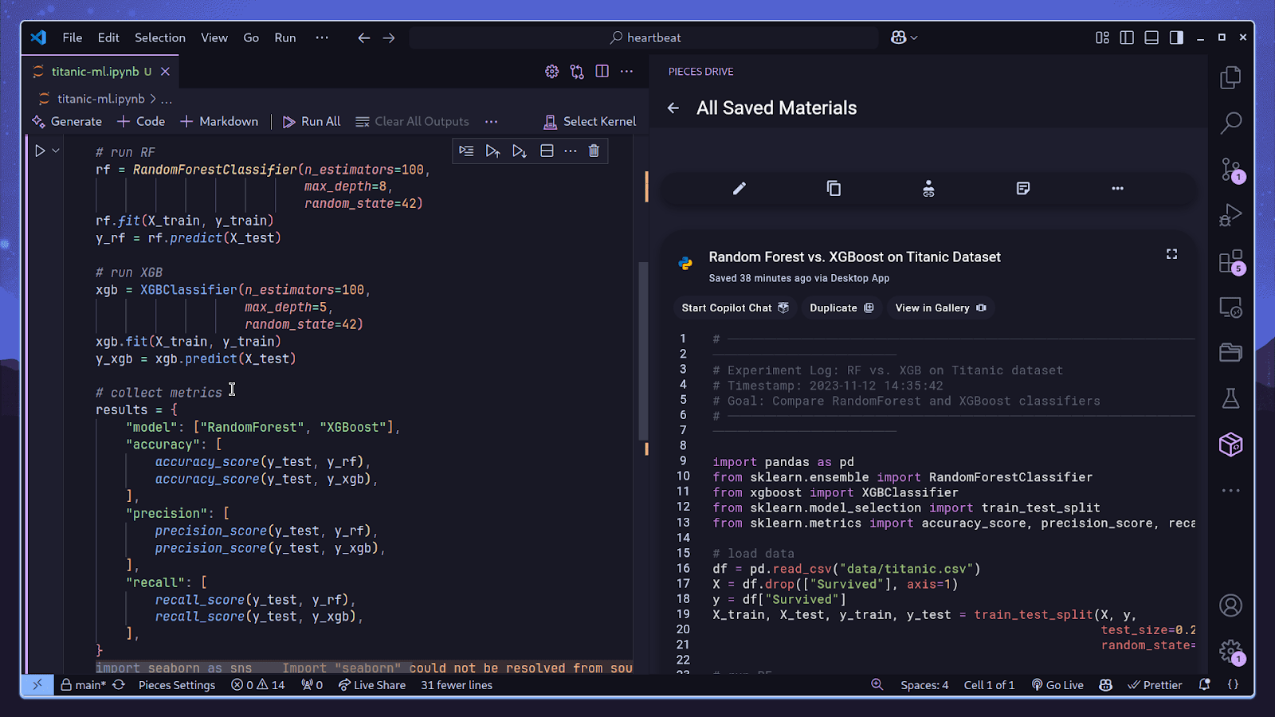This screenshot has width=1275, height=717.
Task: Delete the notebook cell with trash icon
Action: (x=594, y=151)
